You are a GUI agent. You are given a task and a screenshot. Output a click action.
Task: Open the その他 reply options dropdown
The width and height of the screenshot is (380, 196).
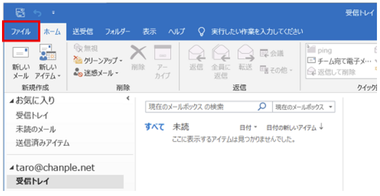point(276,70)
